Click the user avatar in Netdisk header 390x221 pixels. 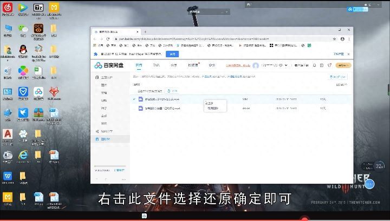pos(256,65)
